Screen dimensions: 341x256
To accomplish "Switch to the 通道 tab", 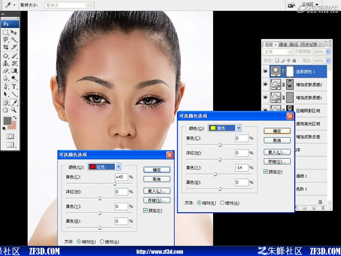I will tap(283, 45).
